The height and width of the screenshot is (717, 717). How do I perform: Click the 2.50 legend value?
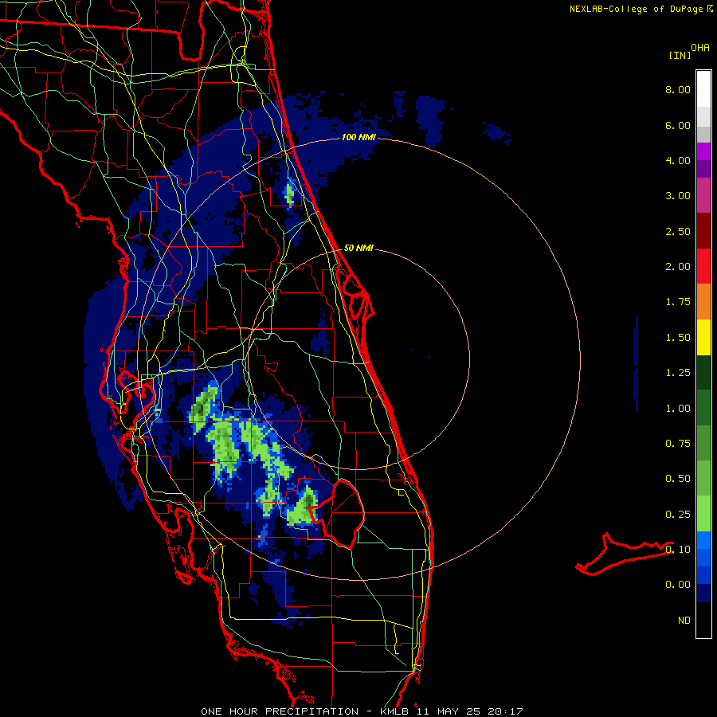[x=678, y=231]
